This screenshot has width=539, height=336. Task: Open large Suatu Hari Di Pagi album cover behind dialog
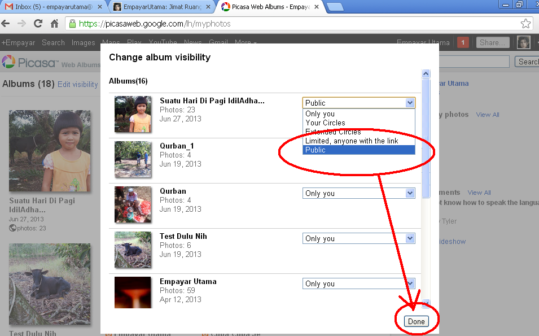[50, 151]
